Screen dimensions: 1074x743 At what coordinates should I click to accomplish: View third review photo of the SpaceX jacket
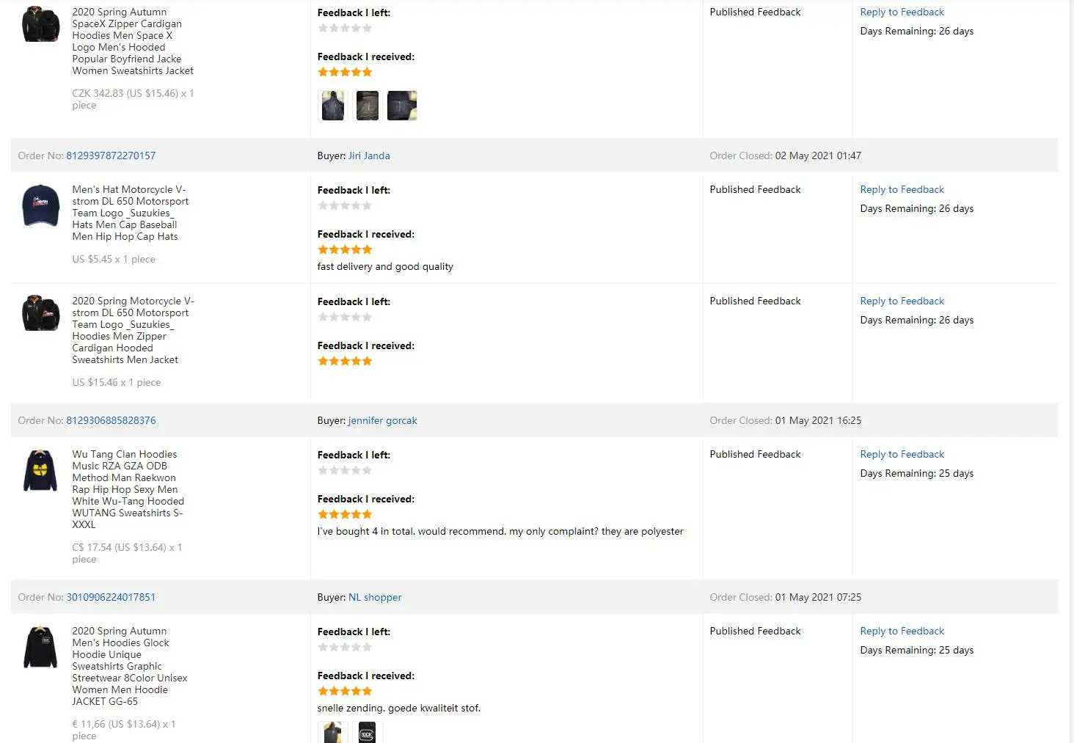tap(402, 106)
